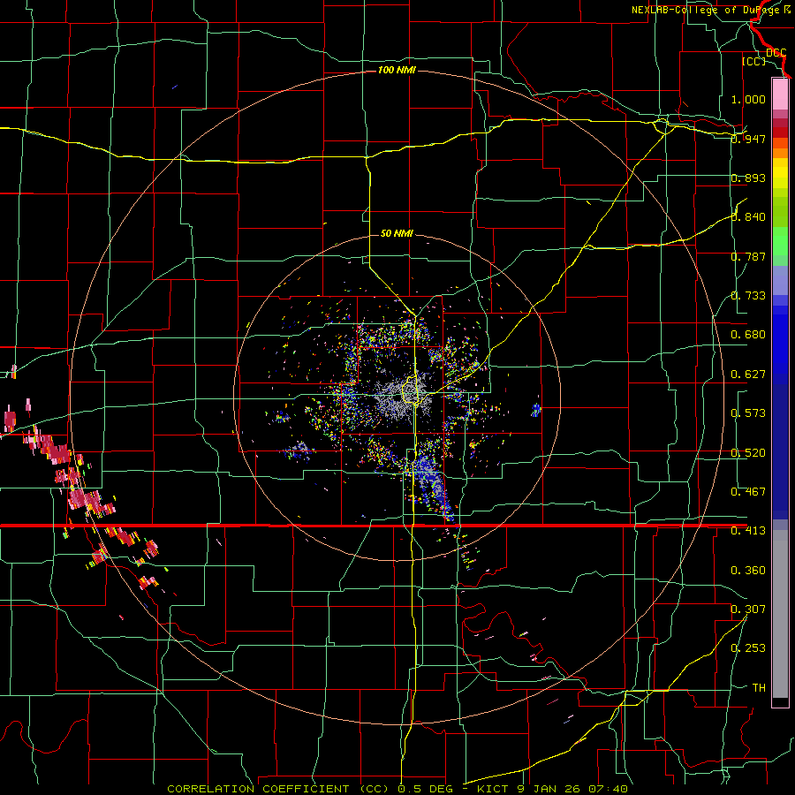Image resolution: width=795 pixels, height=795 pixels.
Task: Select the 0.627 scale value
Action: pos(748,375)
